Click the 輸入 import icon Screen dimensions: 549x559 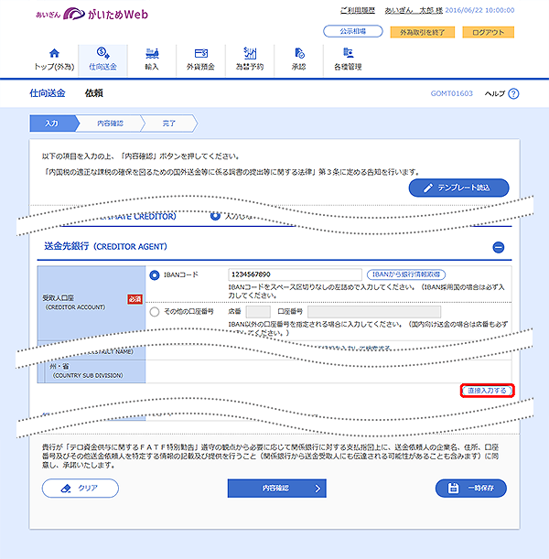tap(152, 54)
